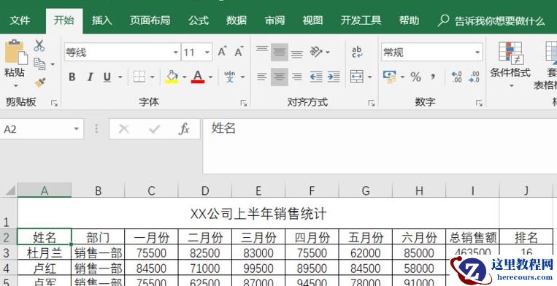Expand underline style dropdown arrow

pos(120,77)
